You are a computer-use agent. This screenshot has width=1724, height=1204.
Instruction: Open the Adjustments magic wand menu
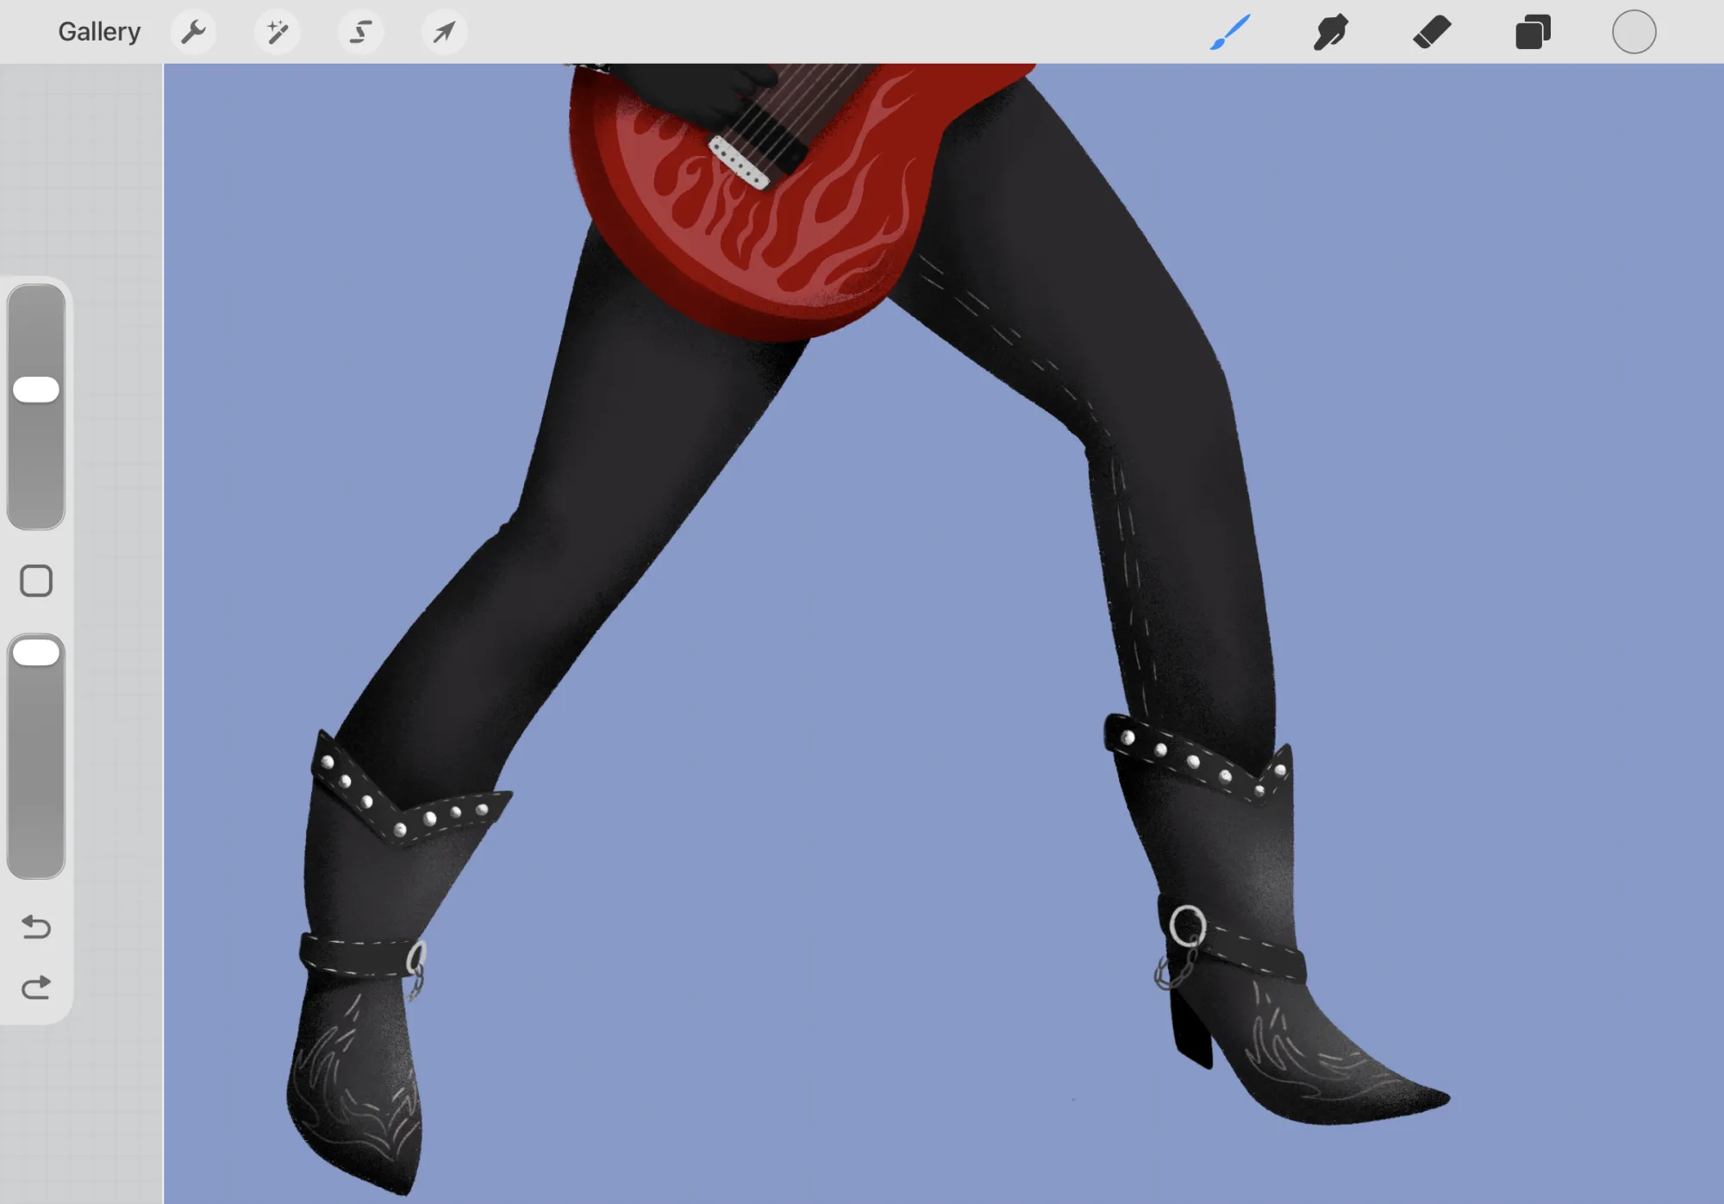(x=277, y=32)
